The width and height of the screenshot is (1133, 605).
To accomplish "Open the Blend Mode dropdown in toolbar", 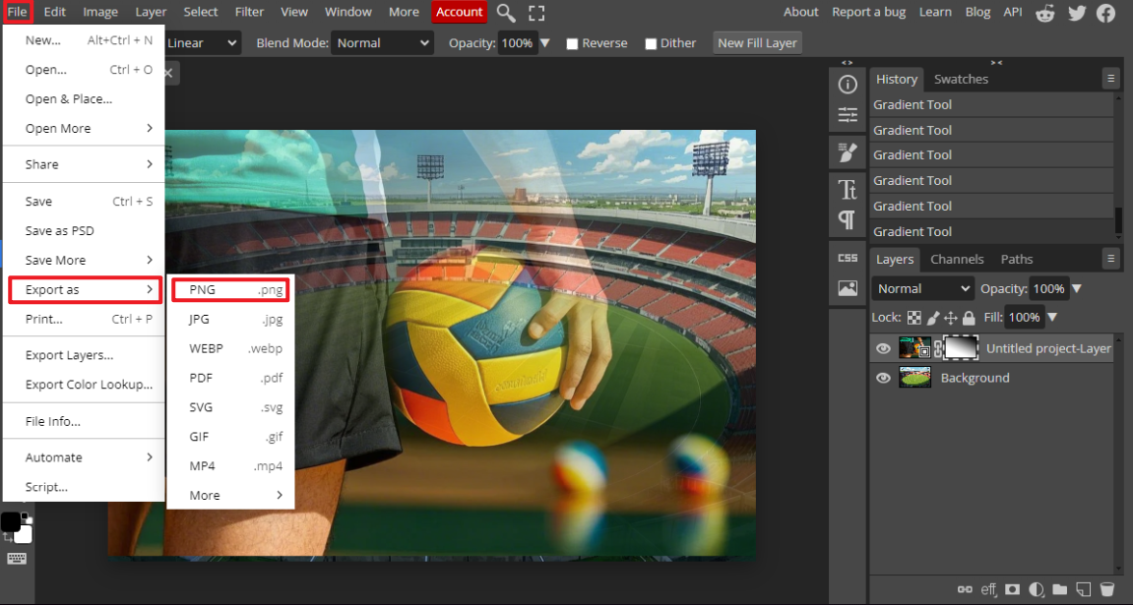I will pyautogui.click(x=382, y=43).
